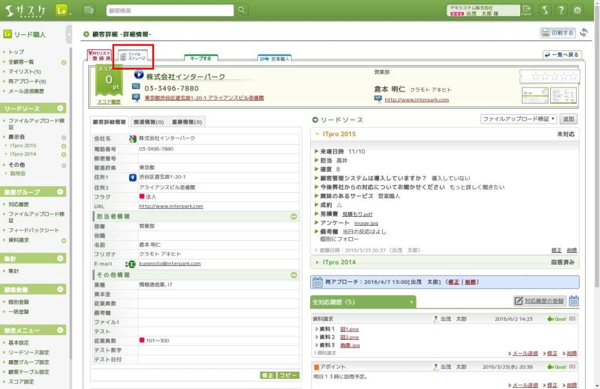The height and width of the screenshot is (389, 600).
Task: Click the search magnifier button
Action: (241, 10)
